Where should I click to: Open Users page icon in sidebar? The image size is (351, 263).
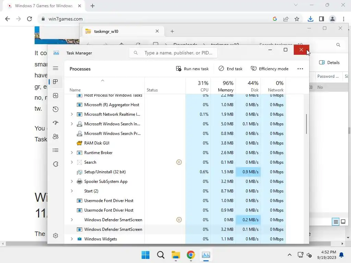pos(56,136)
